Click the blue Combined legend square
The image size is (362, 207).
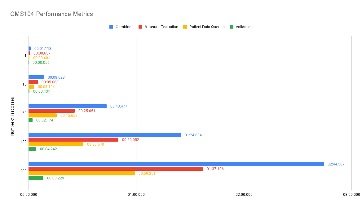point(111,27)
